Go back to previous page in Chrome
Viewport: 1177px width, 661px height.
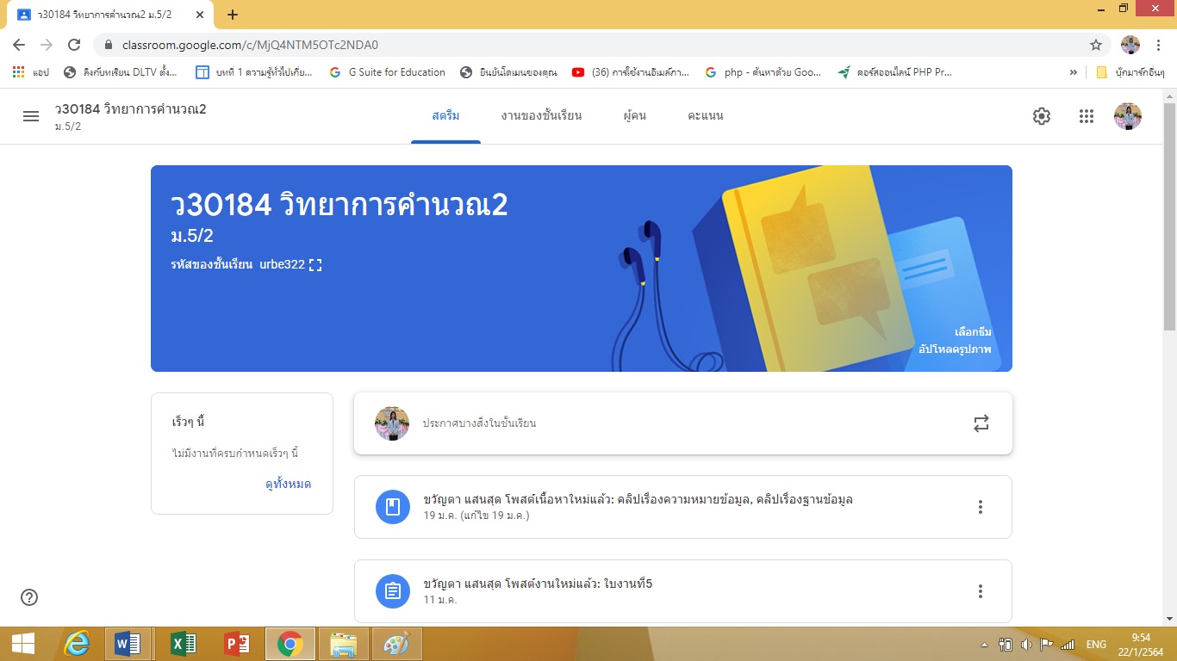coord(19,45)
